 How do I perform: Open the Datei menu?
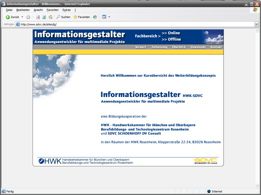(9, 10)
